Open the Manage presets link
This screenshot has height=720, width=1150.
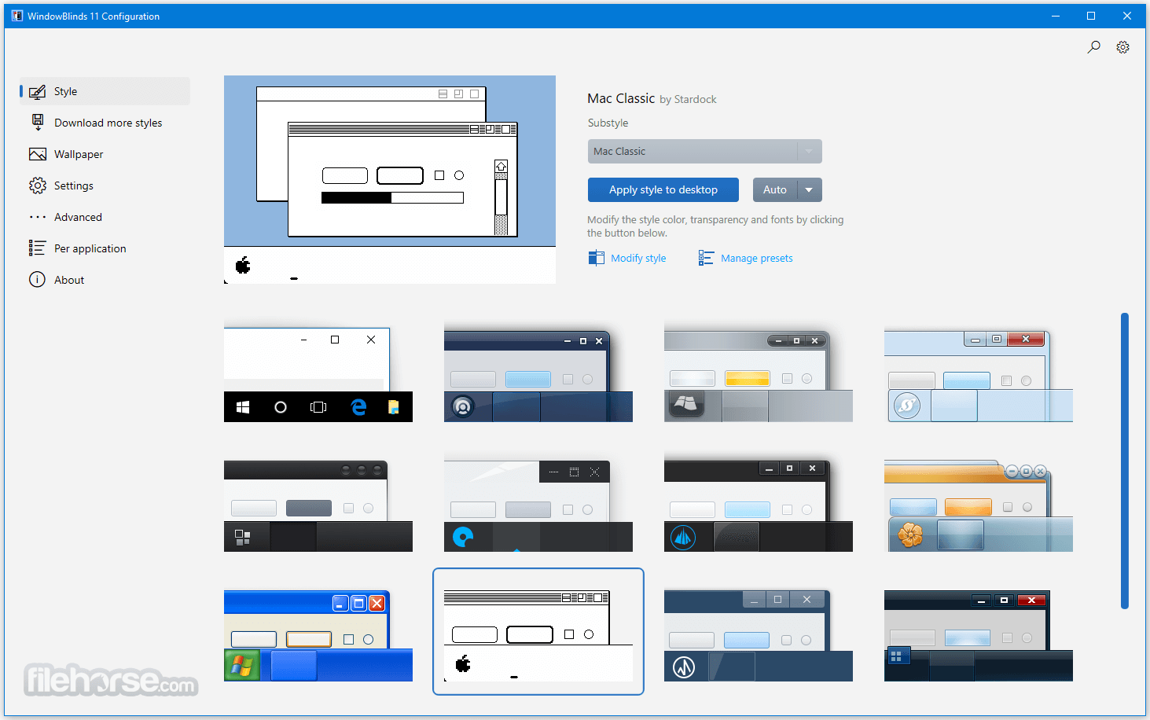(x=756, y=258)
